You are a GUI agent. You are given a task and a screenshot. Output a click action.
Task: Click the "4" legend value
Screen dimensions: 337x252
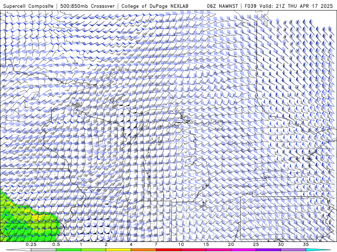(131, 244)
